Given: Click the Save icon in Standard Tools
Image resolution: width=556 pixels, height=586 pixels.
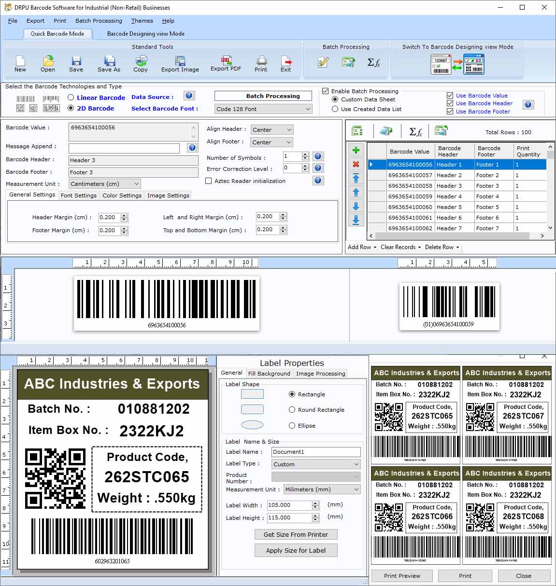Looking at the screenshot, I should [x=76, y=61].
